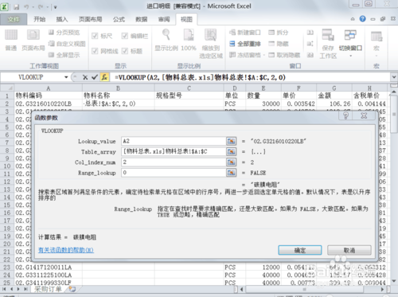398x297 pixels.
Task: Click the select-all corner of the grid
Action: (7, 88)
